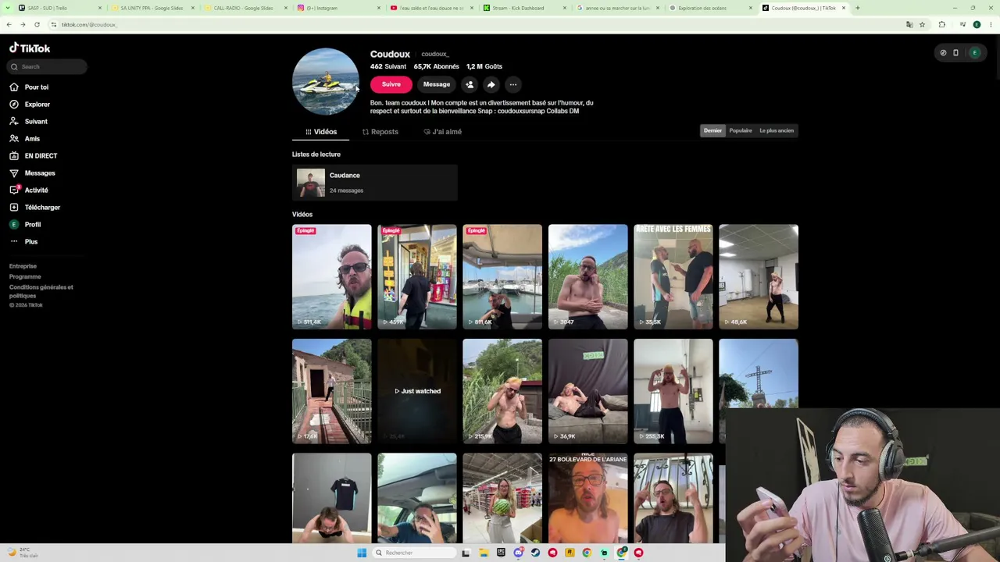Open Steam from the taskbar
The image size is (1000, 562).
(535, 553)
